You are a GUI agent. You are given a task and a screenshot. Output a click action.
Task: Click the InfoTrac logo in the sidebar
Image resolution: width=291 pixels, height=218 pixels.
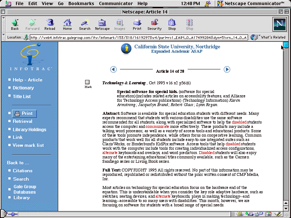[31, 57]
